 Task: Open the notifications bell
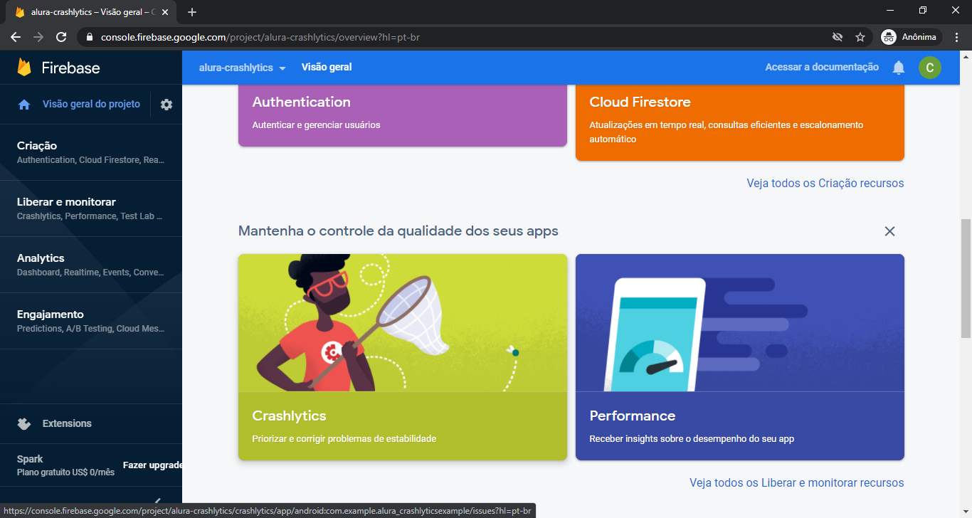pyautogui.click(x=899, y=68)
